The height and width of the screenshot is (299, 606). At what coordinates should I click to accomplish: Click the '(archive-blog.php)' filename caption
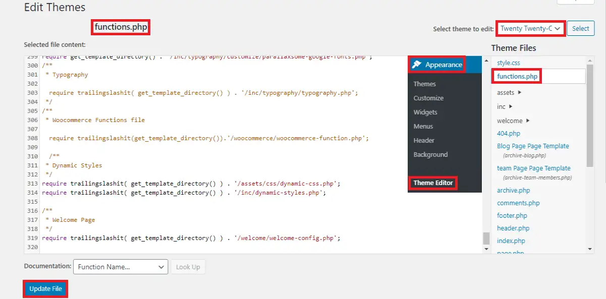click(x=524, y=156)
